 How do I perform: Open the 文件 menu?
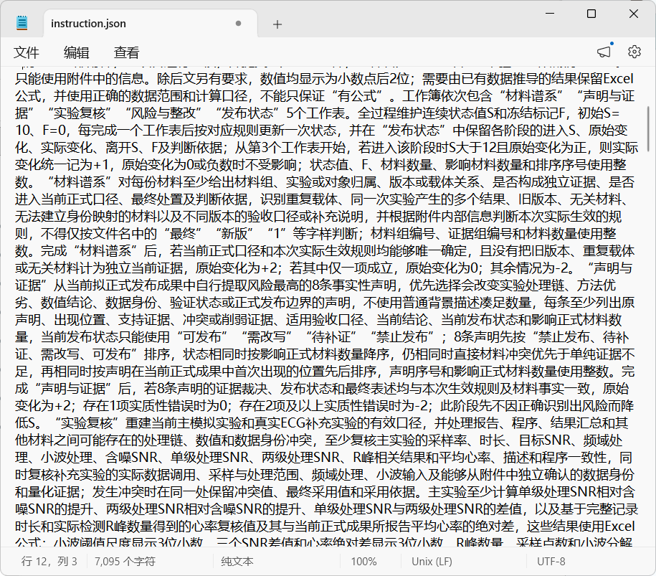(26, 52)
